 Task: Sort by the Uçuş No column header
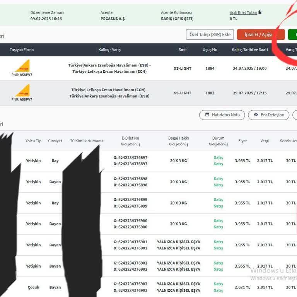tap(210, 50)
